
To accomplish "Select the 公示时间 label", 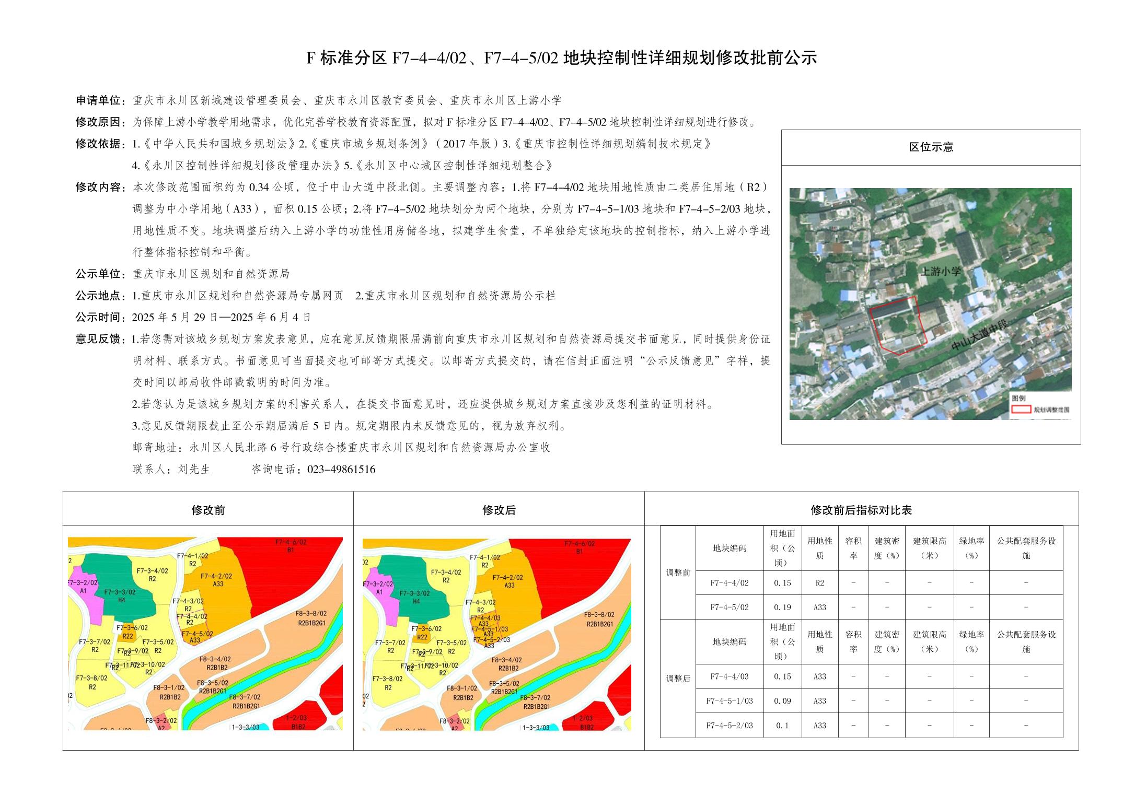I will tap(101, 317).
